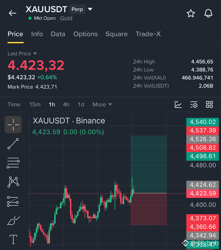
Task: Select the long/short position forecasting tool
Action: click(x=13, y=201)
